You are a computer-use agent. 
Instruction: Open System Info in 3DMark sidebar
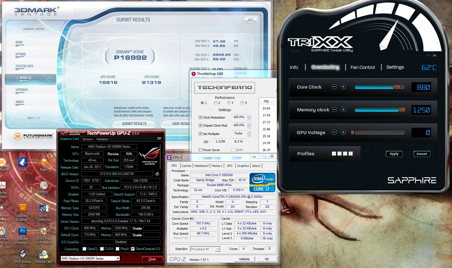[24, 66]
